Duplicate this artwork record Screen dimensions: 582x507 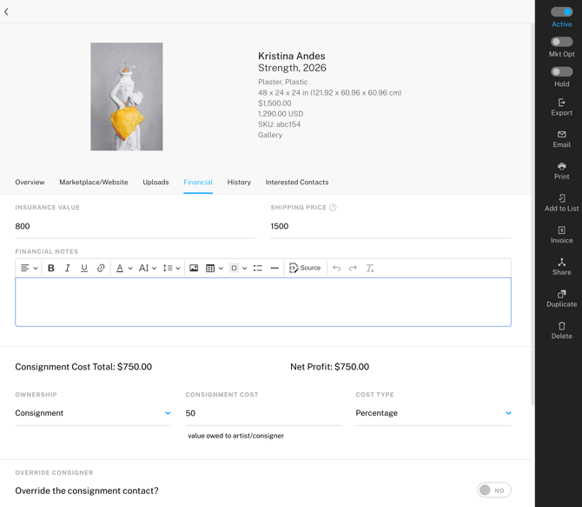(x=561, y=299)
